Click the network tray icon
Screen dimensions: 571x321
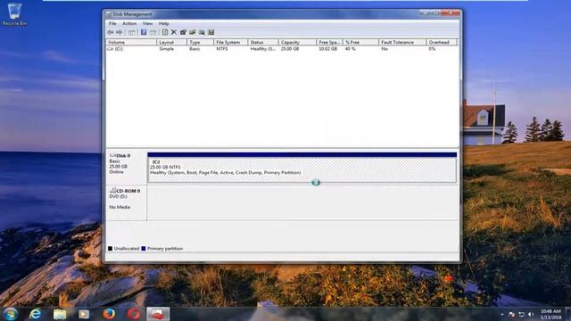pyautogui.click(x=521, y=314)
